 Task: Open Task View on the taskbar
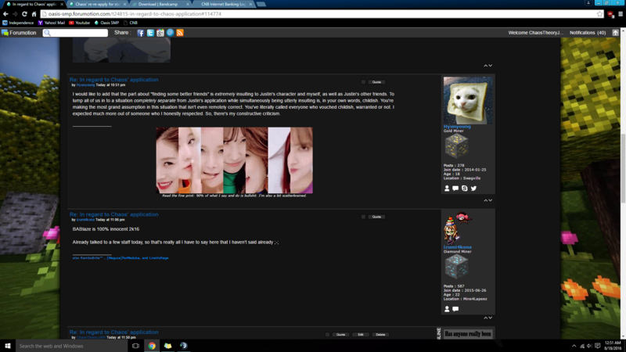coord(135,346)
